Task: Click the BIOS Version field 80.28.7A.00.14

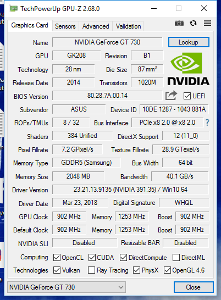Action: (x=107, y=96)
